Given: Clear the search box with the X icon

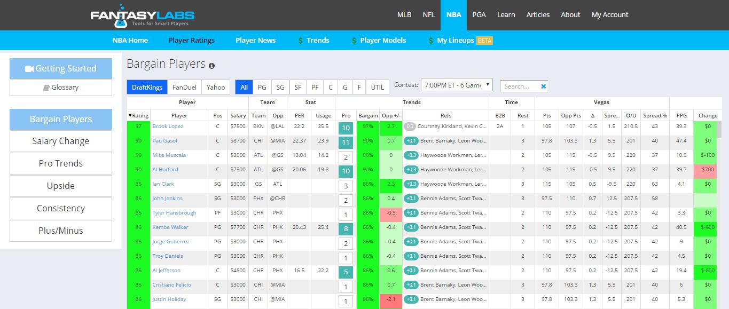Looking at the screenshot, I should click(543, 86).
